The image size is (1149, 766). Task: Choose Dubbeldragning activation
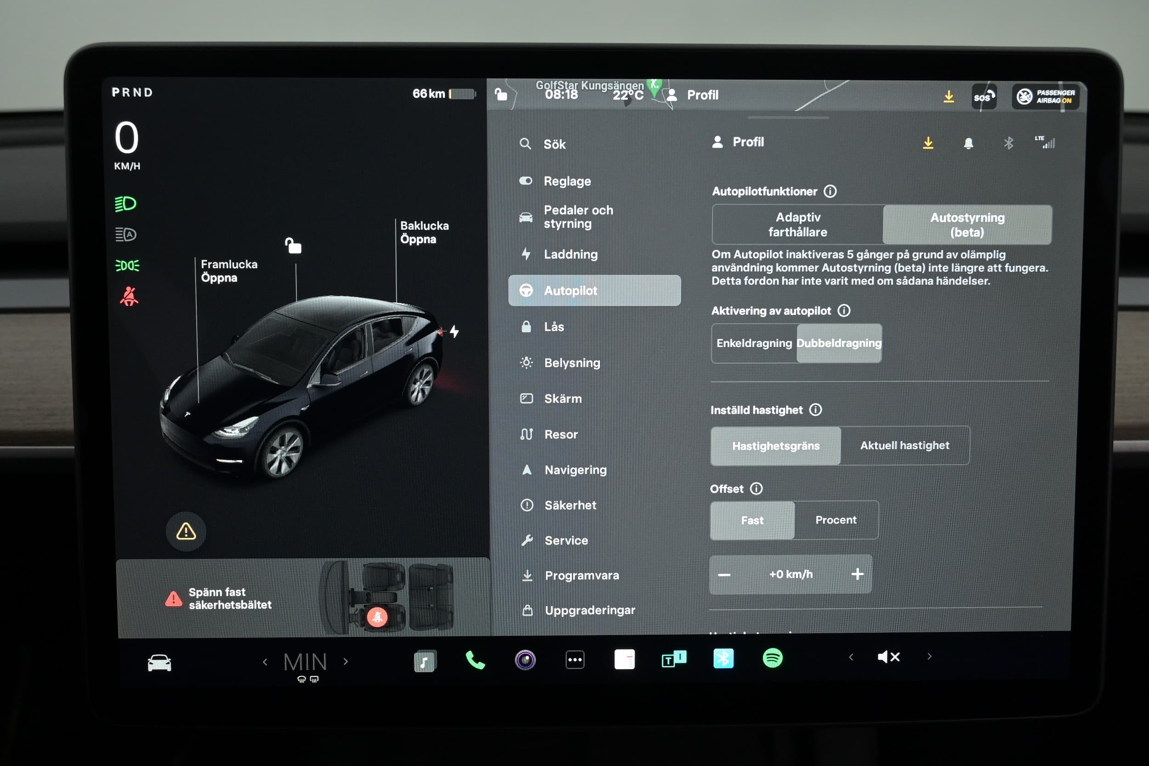(839, 343)
